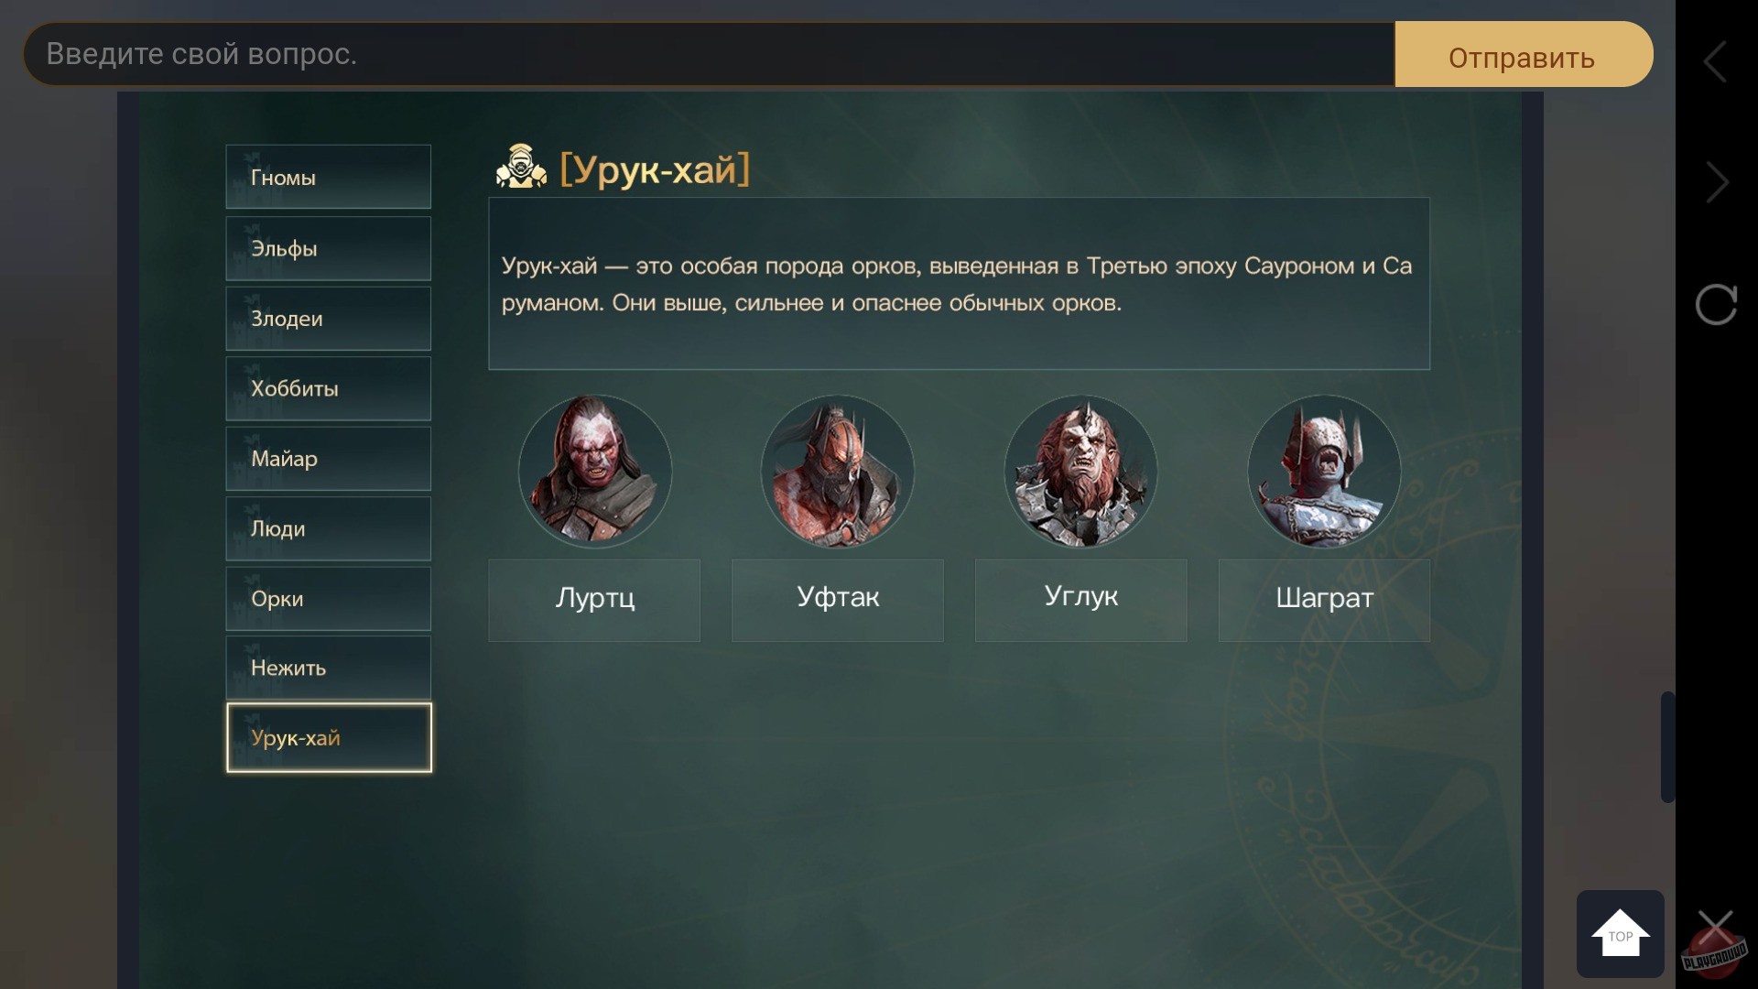Screen dimensions: 1758x989
Task: Open the Орки category
Action: [x=329, y=599]
